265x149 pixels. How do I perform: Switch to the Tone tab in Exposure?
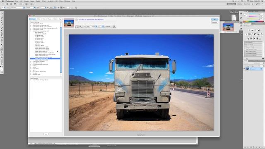(44, 19)
